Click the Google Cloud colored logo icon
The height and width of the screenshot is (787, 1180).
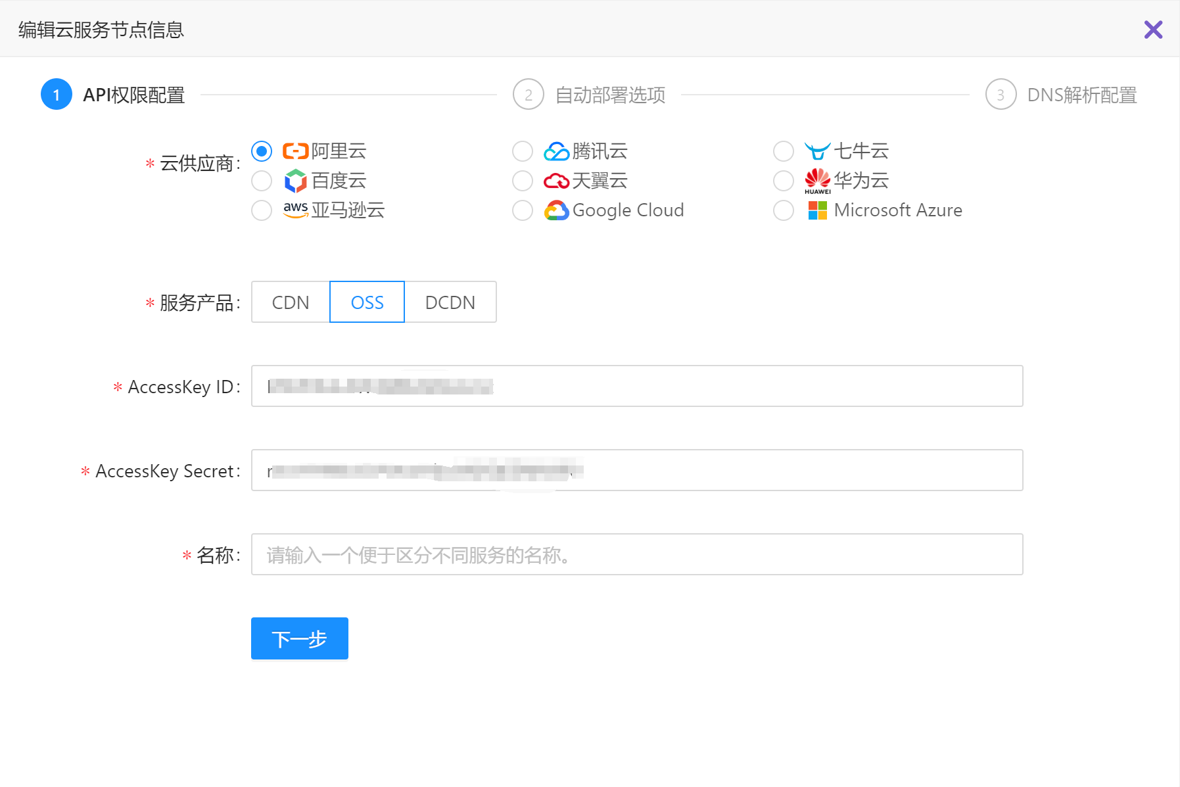coord(556,210)
